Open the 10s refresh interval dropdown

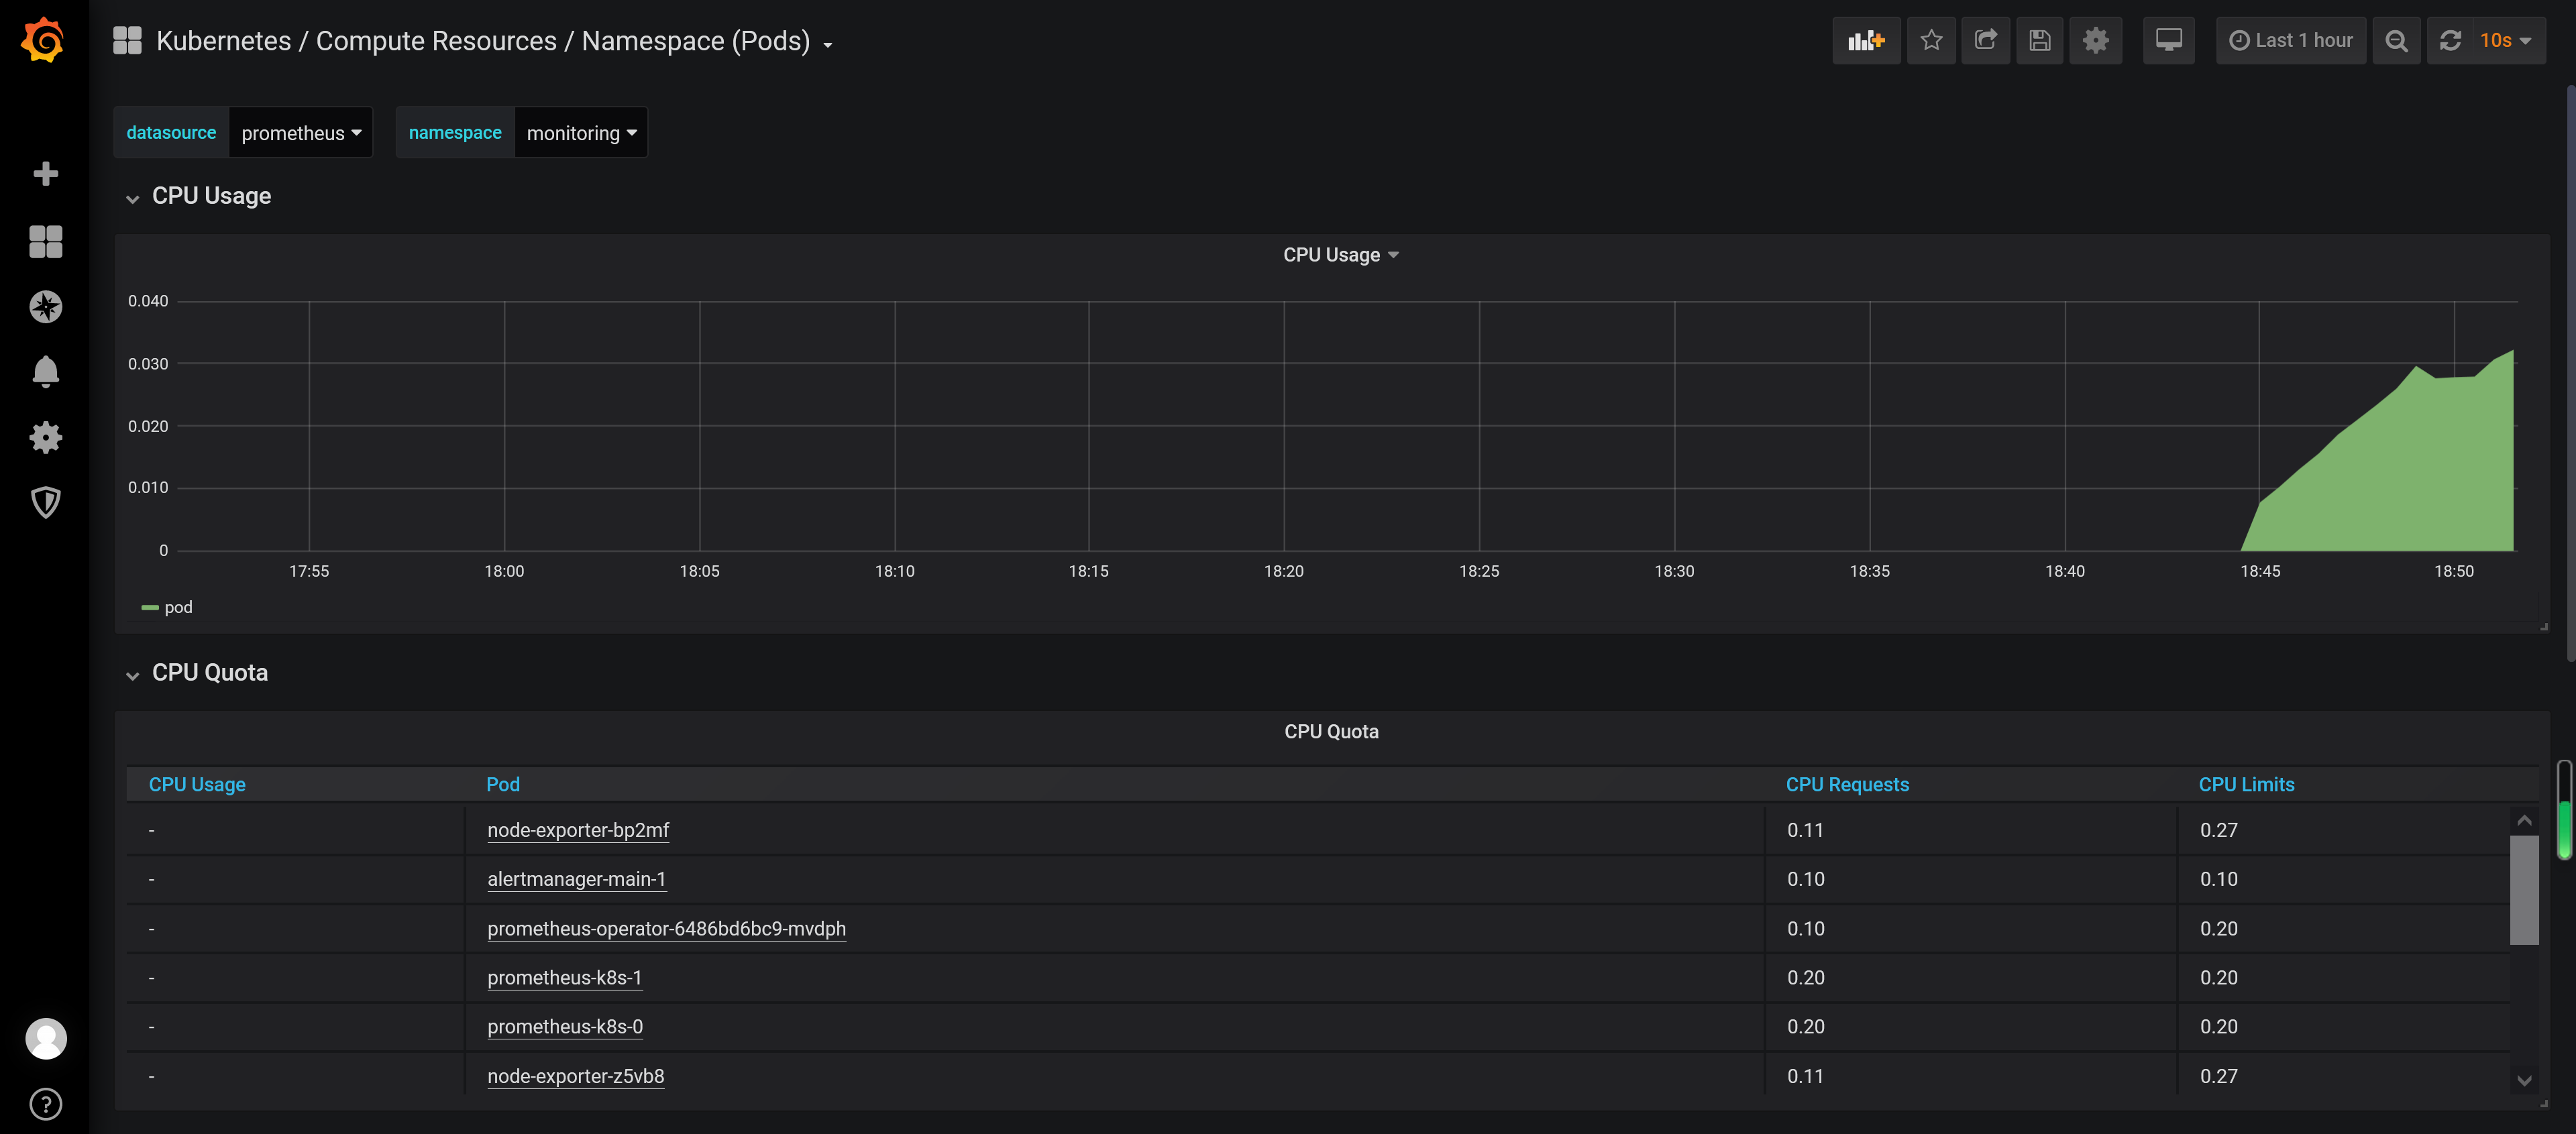[2506, 41]
